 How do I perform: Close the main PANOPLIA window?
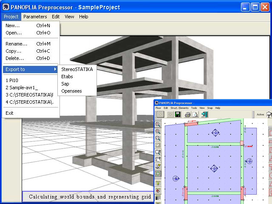(x=265, y=7)
